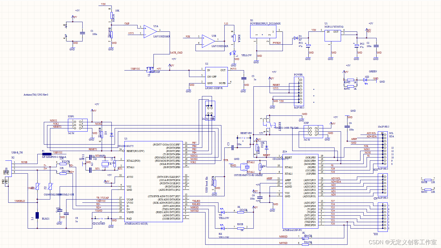
Task: Click the VIN label at top
Action: (x=103, y=4)
